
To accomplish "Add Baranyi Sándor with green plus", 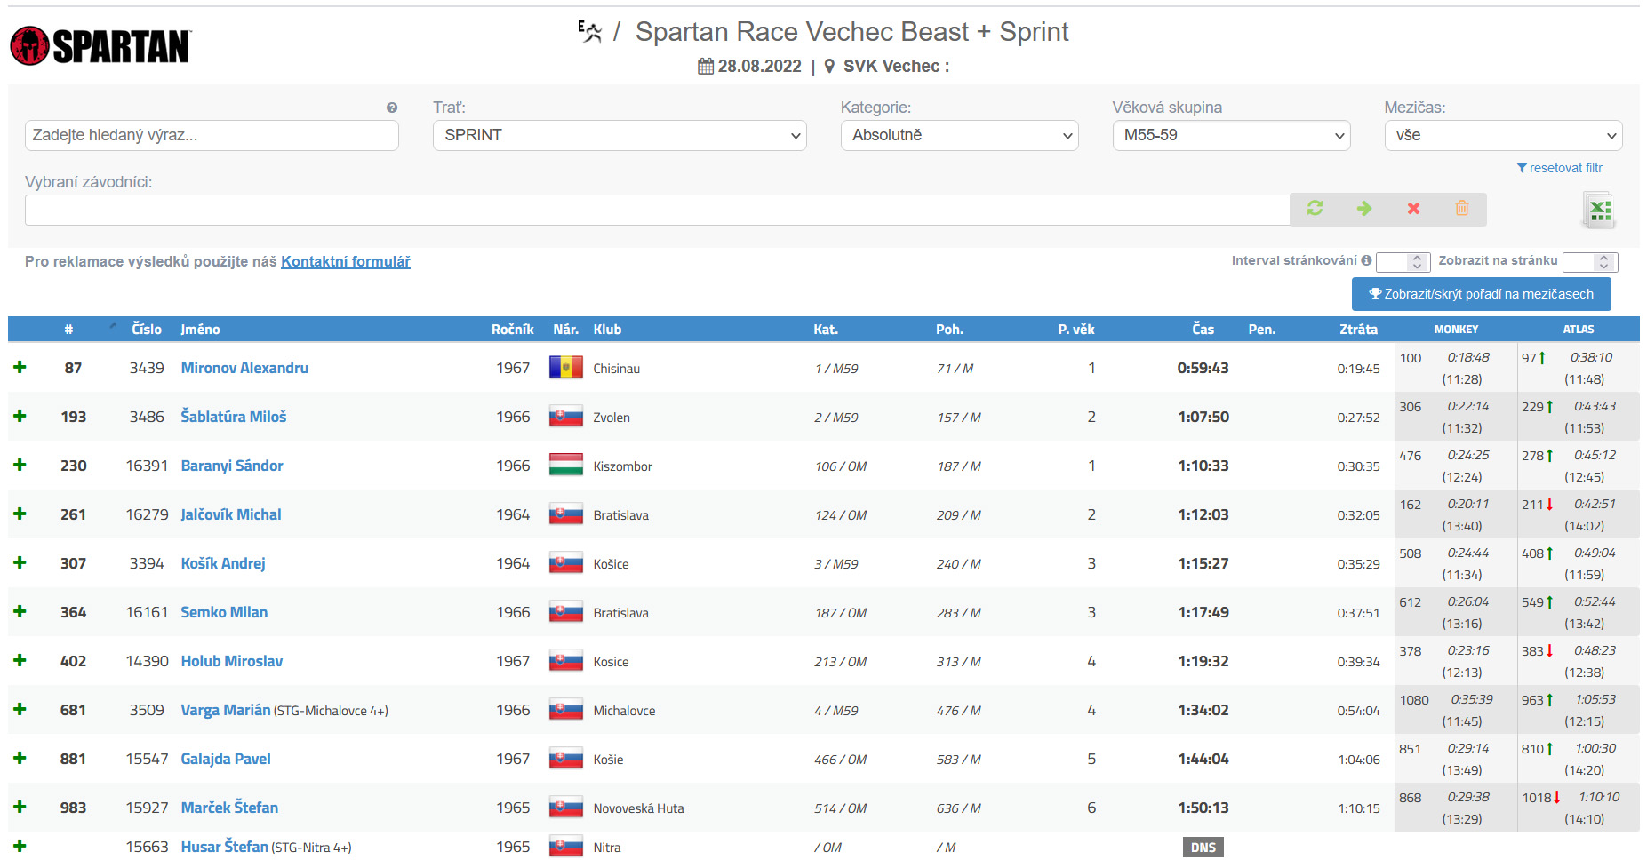I will pyautogui.click(x=20, y=465).
